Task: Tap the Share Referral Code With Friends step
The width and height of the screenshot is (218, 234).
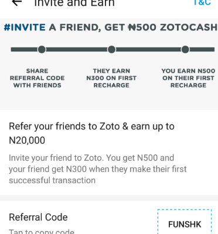Action: click(x=38, y=78)
